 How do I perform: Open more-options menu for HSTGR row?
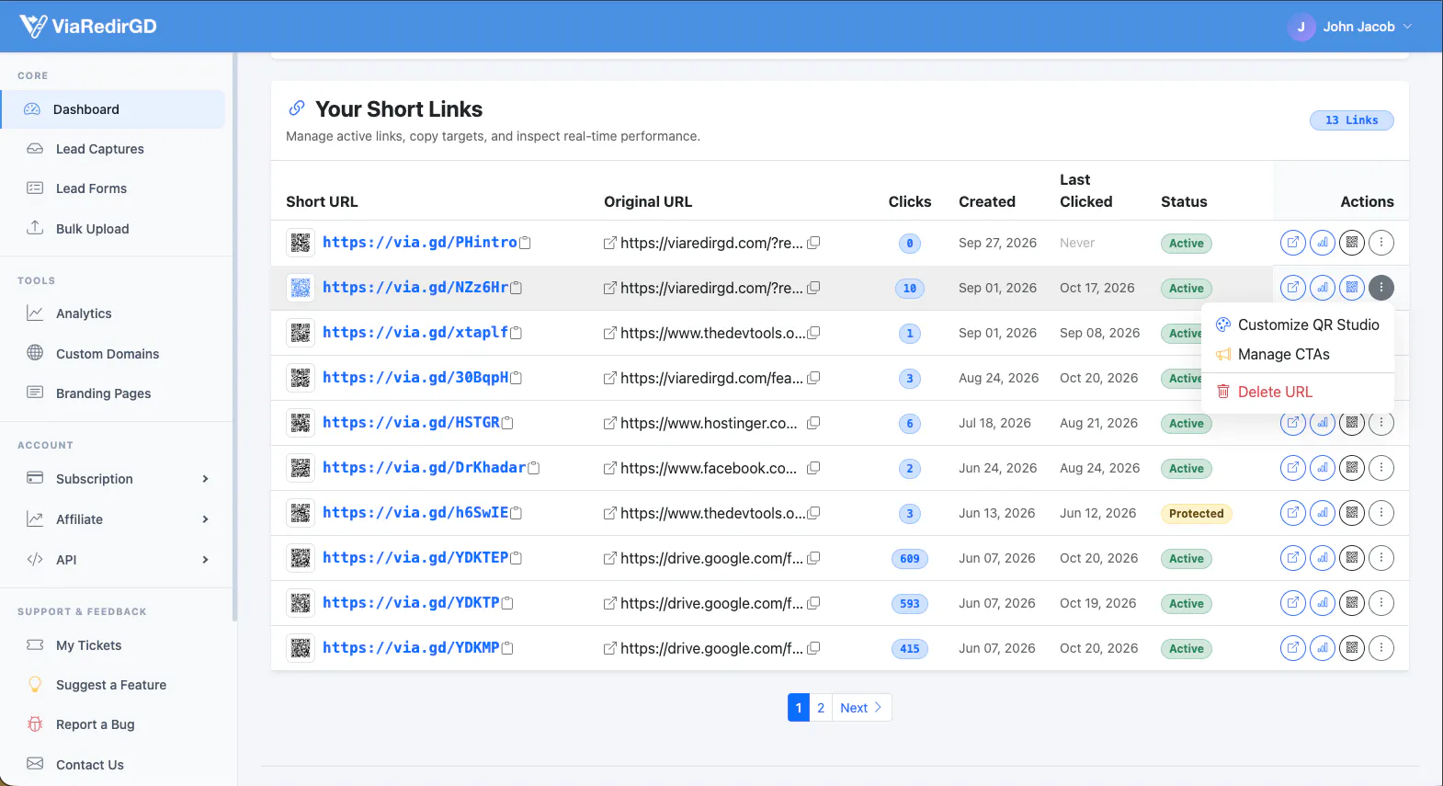(1381, 423)
